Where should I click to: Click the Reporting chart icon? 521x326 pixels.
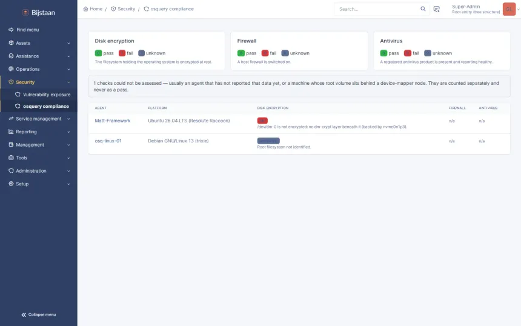pos(11,131)
